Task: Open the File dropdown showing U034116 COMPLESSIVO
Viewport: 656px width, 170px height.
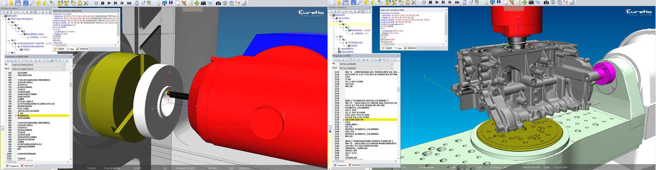Action: (x=38, y=65)
